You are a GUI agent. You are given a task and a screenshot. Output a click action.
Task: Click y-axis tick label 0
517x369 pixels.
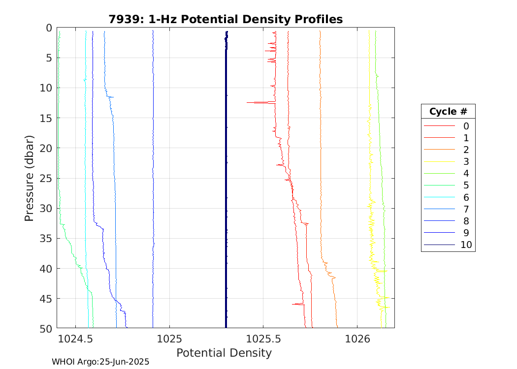(49, 28)
